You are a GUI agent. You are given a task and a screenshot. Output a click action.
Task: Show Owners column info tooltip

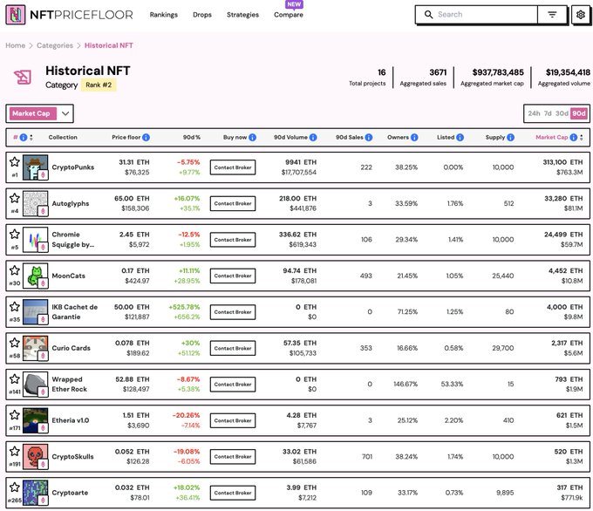click(414, 137)
